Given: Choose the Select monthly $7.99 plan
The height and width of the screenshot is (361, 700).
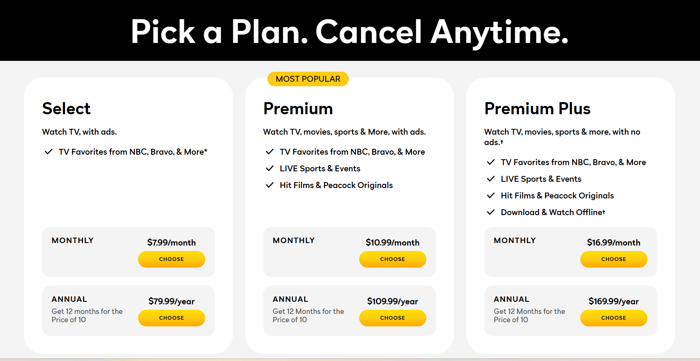Looking at the screenshot, I should (x=171, y=259).
